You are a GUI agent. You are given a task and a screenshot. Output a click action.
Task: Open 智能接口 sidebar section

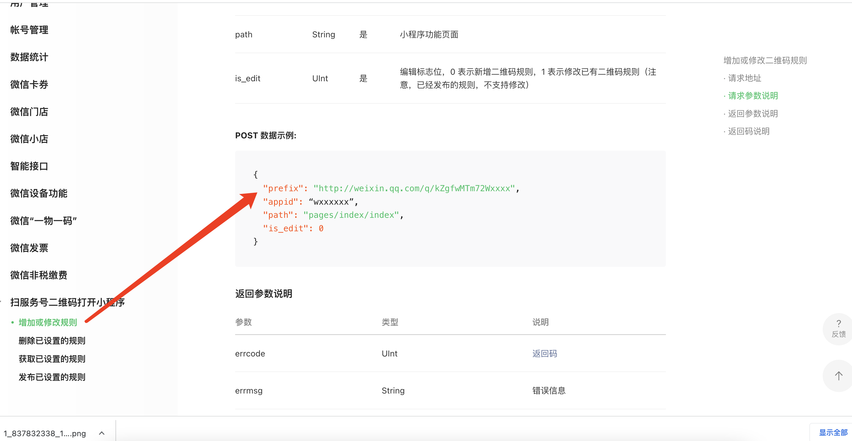click(29, 166)
